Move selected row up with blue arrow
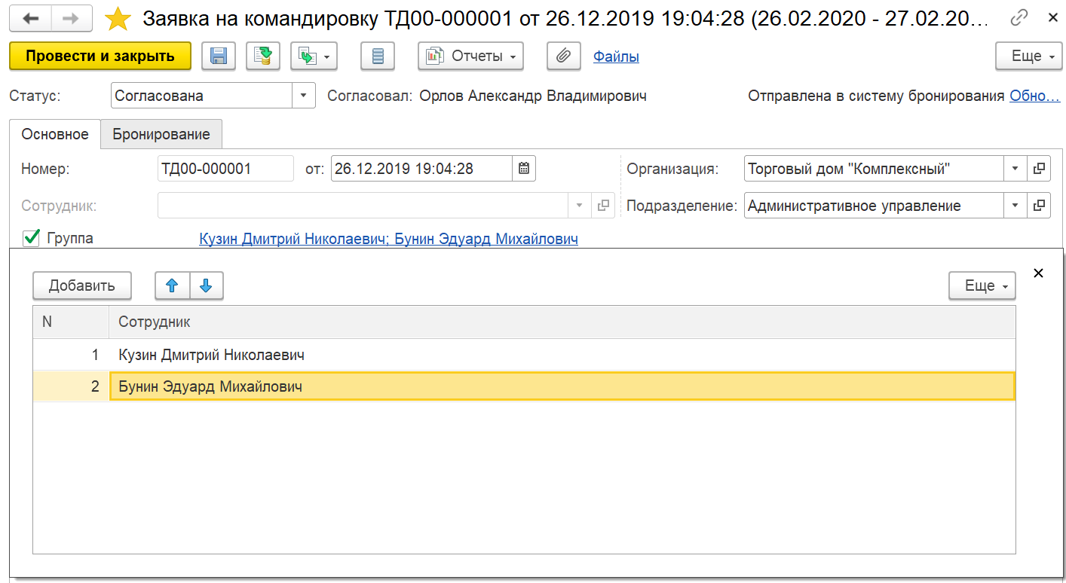Image resolution: width=1066 pixels, height=583 pixels. point(173,285)
